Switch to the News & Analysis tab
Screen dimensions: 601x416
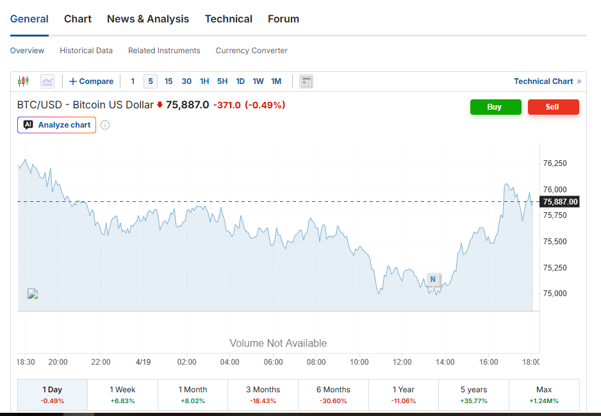coord(148,19)
